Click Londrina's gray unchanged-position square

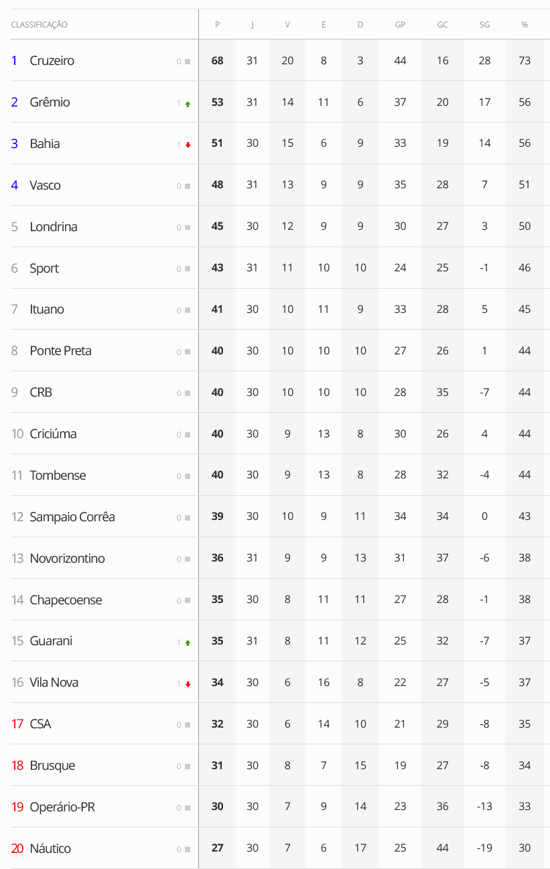[x=188, y=228]
